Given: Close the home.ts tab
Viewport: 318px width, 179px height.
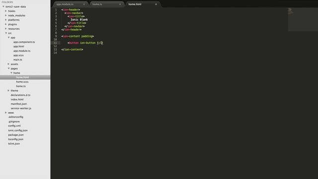Looking at the screenshot, I should pyautogui.click(x=120, y=4).
